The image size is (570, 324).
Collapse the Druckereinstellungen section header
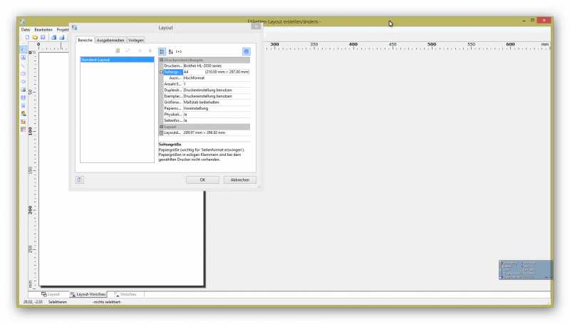point(162,60)
